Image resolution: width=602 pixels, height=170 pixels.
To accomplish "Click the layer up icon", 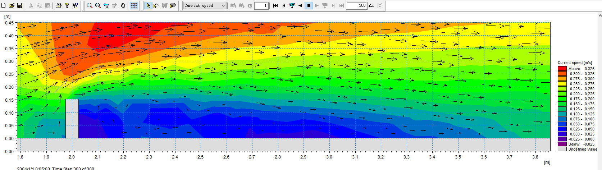I will [233, 5].
